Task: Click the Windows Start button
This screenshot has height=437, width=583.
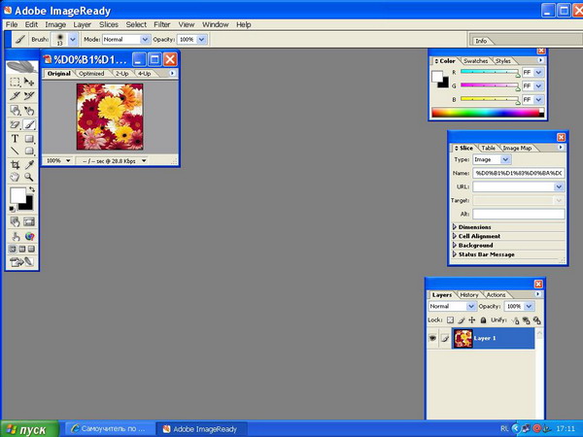Action: [x=28, y=428]
